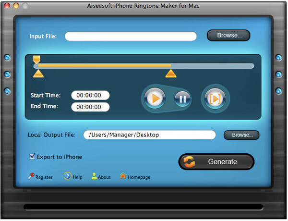
Task: Click the start trim marker triangle
Action: (x=38, y=74)
